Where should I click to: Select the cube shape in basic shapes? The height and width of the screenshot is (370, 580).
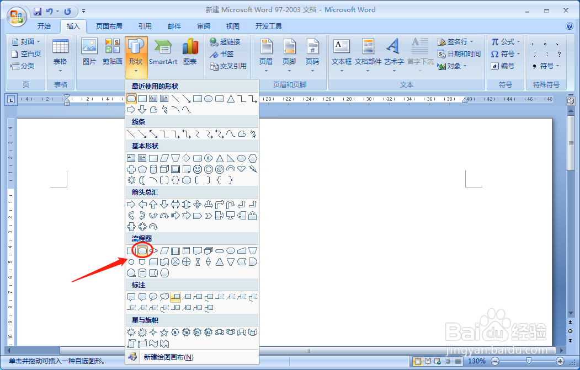click(x=164, y=169)
